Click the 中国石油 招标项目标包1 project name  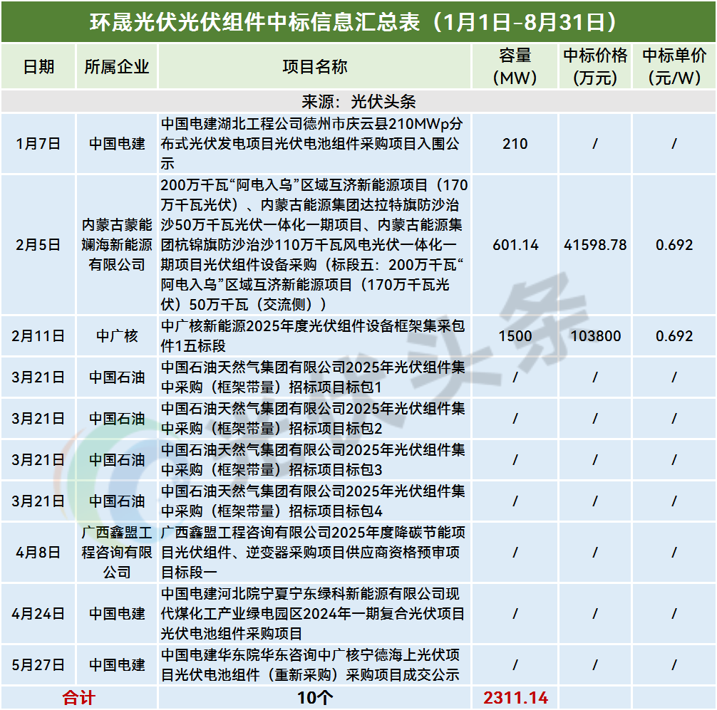click(x=313, y=377)
